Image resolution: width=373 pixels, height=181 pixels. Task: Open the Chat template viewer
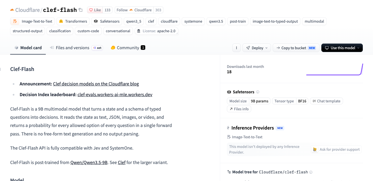coord(326,101)
